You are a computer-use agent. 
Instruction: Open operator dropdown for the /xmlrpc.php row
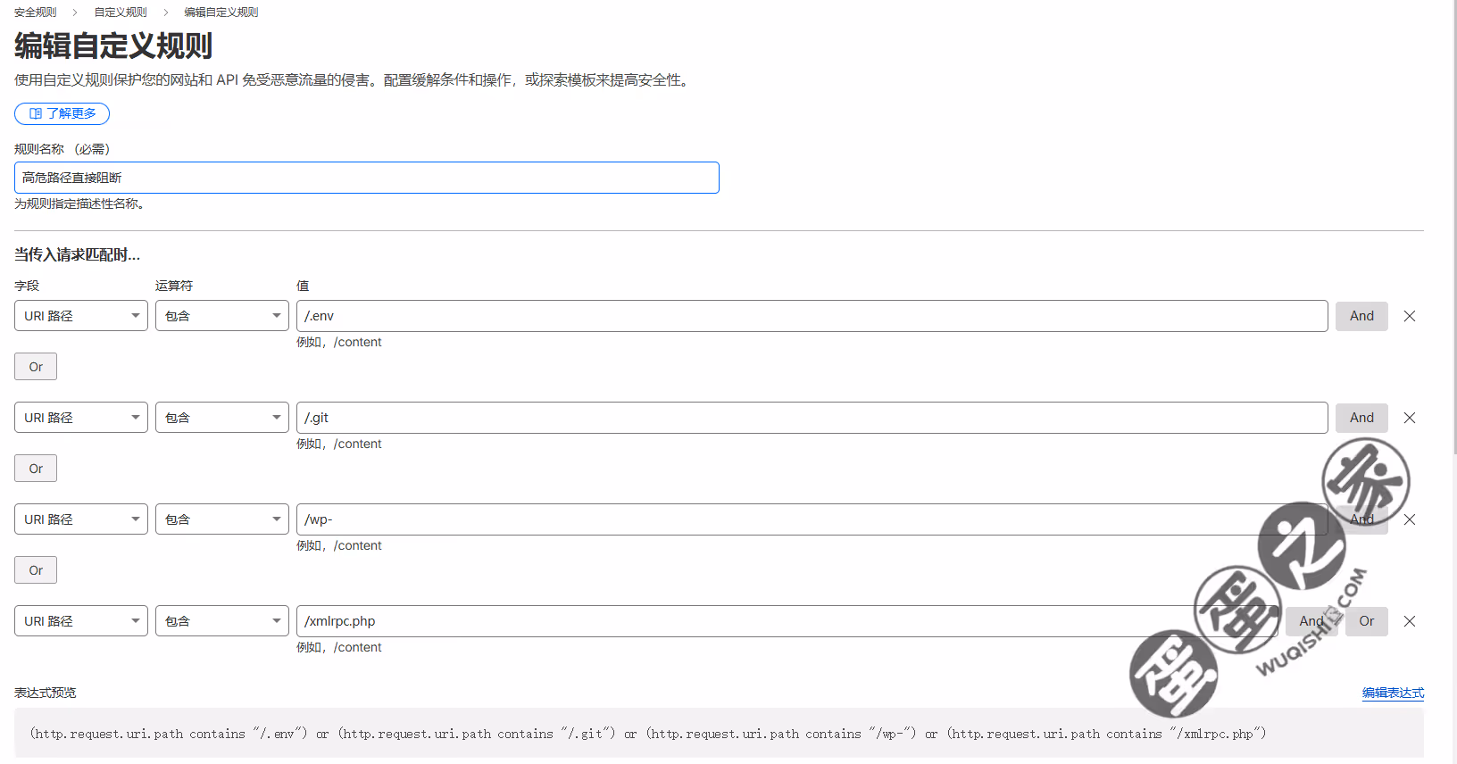222,621
